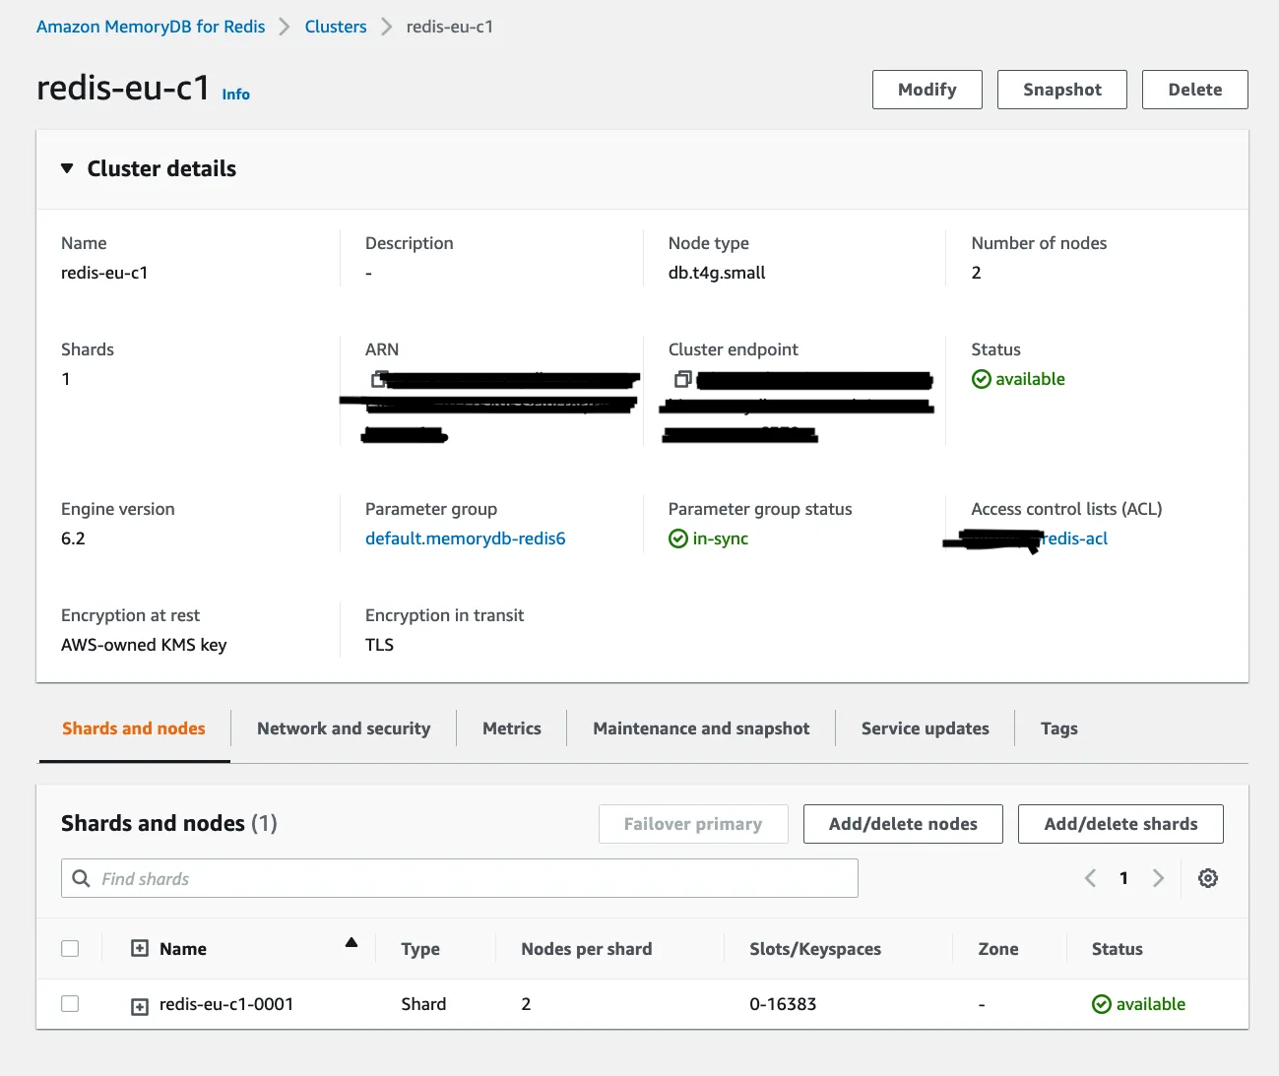Take a Snapshot of the cluster
The image size is (1279, 1076).
click(1062, 90)
